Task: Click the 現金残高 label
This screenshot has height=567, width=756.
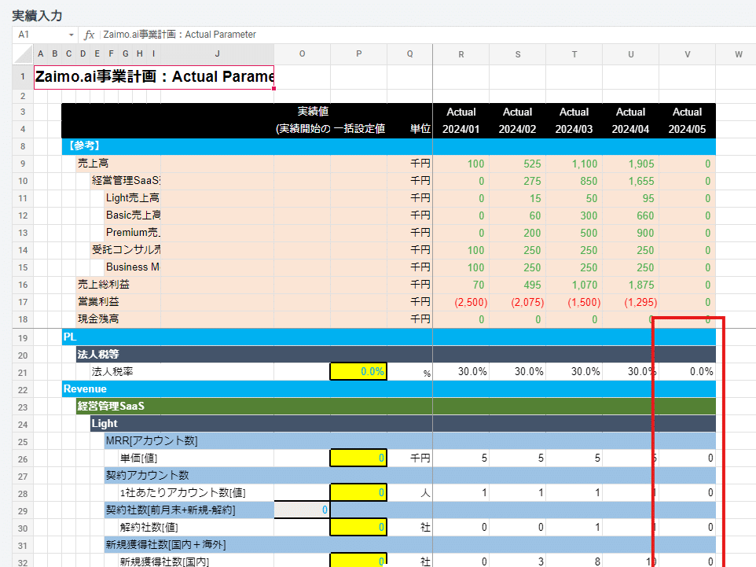Action: click(98, 319)
